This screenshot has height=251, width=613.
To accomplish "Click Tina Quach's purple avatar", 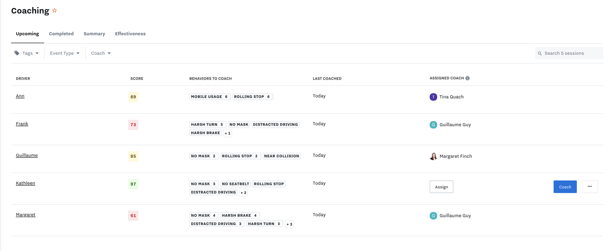I will (433, 97).
